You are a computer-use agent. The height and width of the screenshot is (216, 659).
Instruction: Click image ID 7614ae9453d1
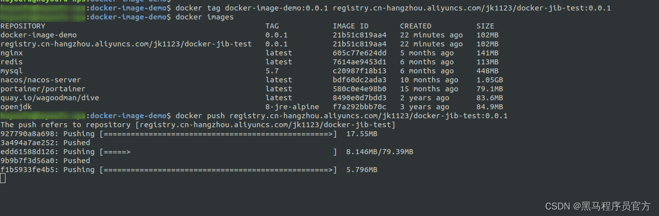[360, 62]
